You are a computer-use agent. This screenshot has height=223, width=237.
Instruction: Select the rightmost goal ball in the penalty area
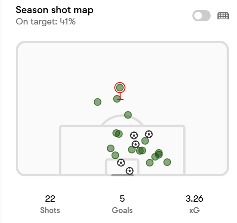149,134
